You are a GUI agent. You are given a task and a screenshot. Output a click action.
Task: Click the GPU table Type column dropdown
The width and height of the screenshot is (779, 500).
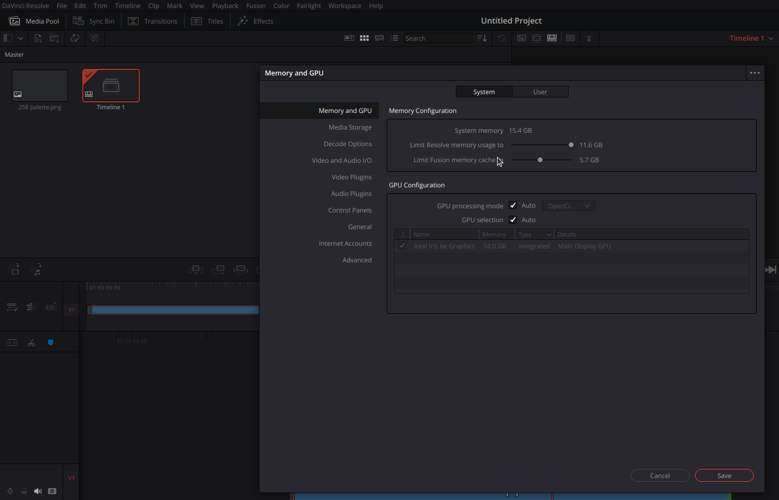coord(549,234)
